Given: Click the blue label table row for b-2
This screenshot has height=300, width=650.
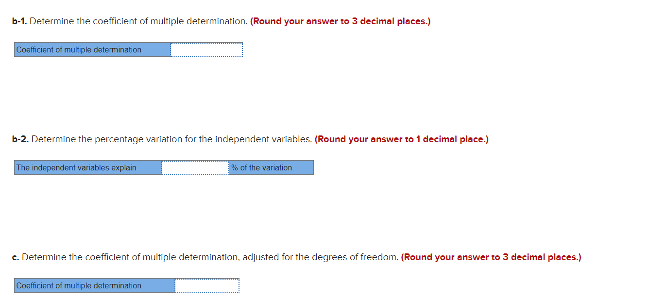Looking at the screenshot, I should 87,167.
